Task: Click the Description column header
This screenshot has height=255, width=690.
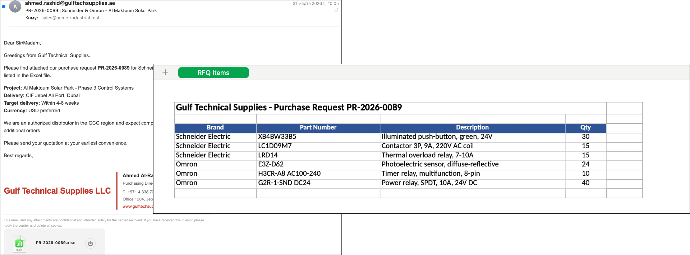Action: (x=472, y=127)
